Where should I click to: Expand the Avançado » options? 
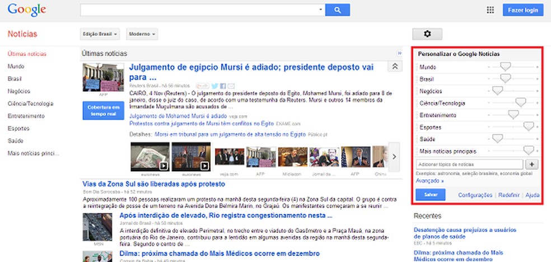coord(429,181)
